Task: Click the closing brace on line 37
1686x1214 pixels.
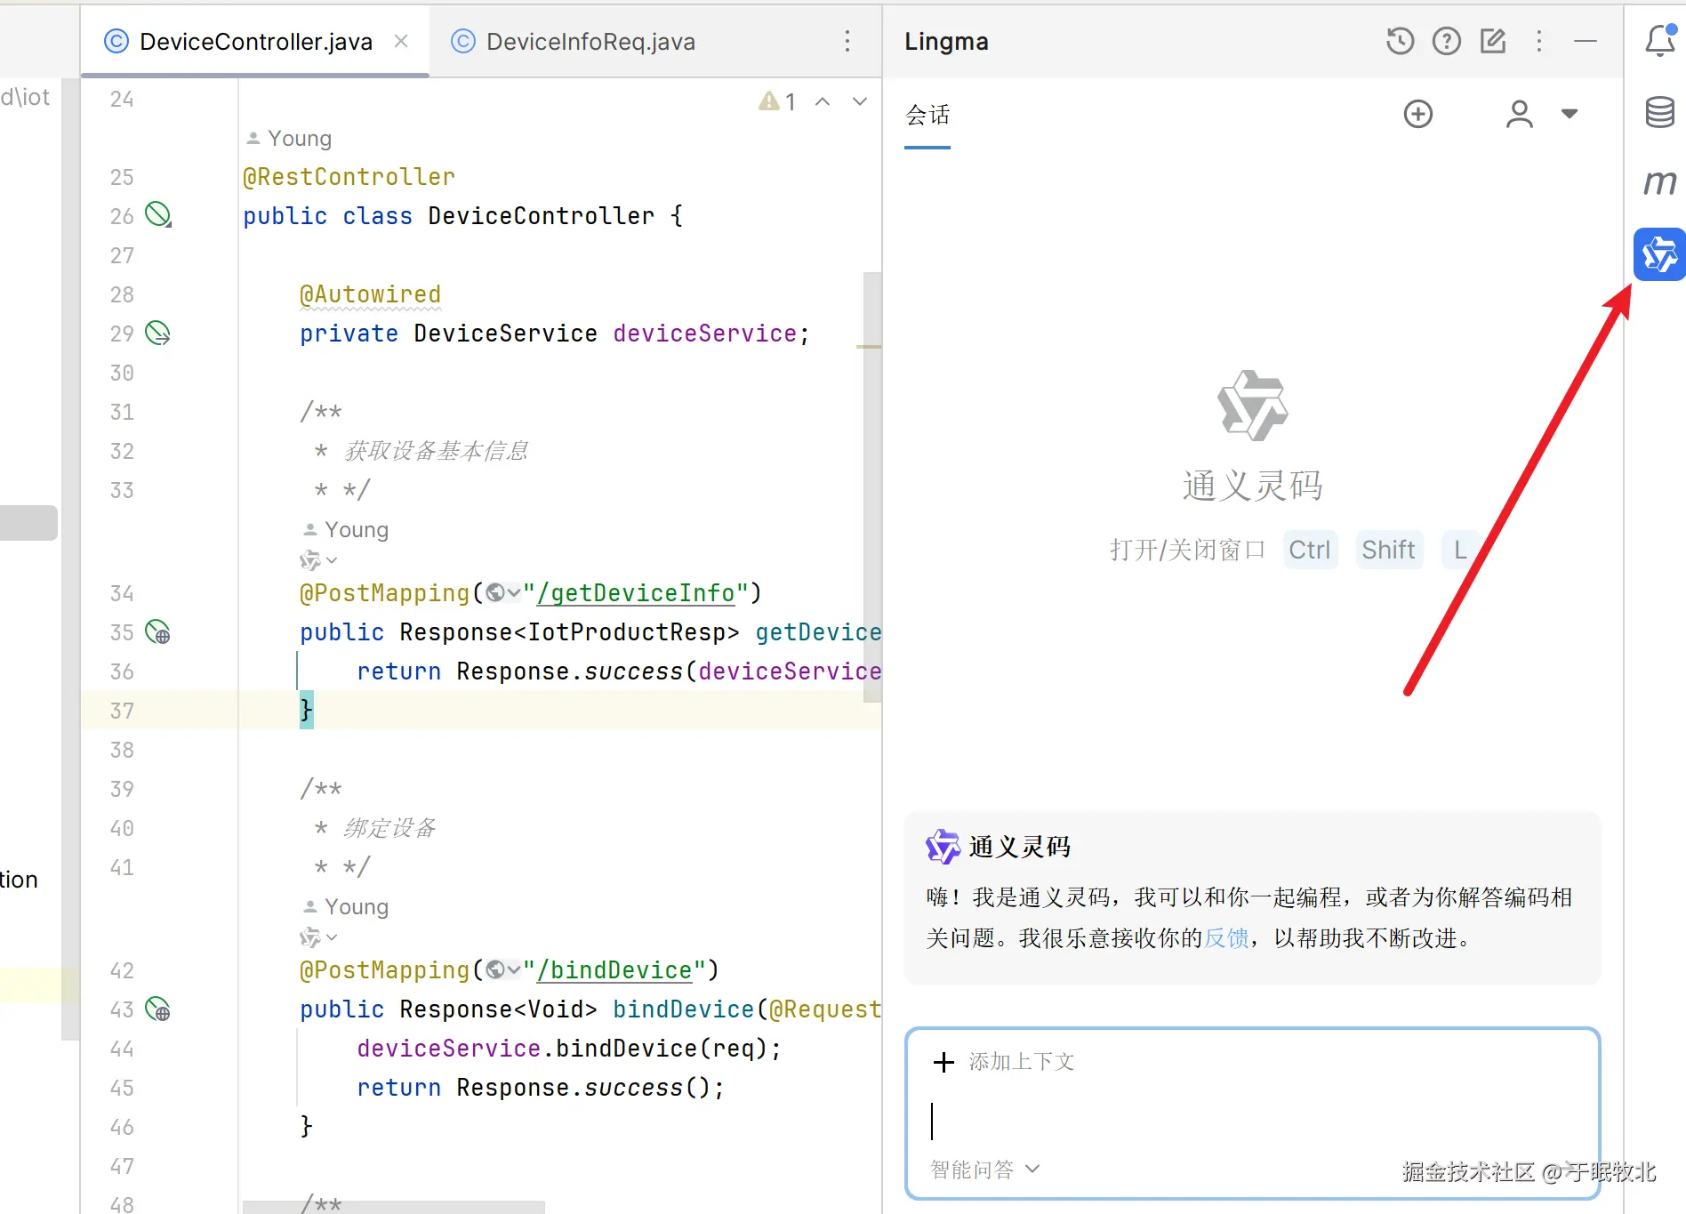Action: pos(307,710)
